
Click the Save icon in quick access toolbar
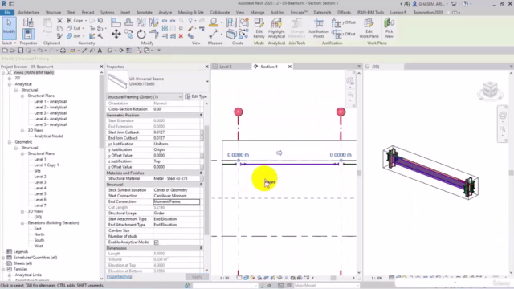pyautogui.click(x=20, y=51)
